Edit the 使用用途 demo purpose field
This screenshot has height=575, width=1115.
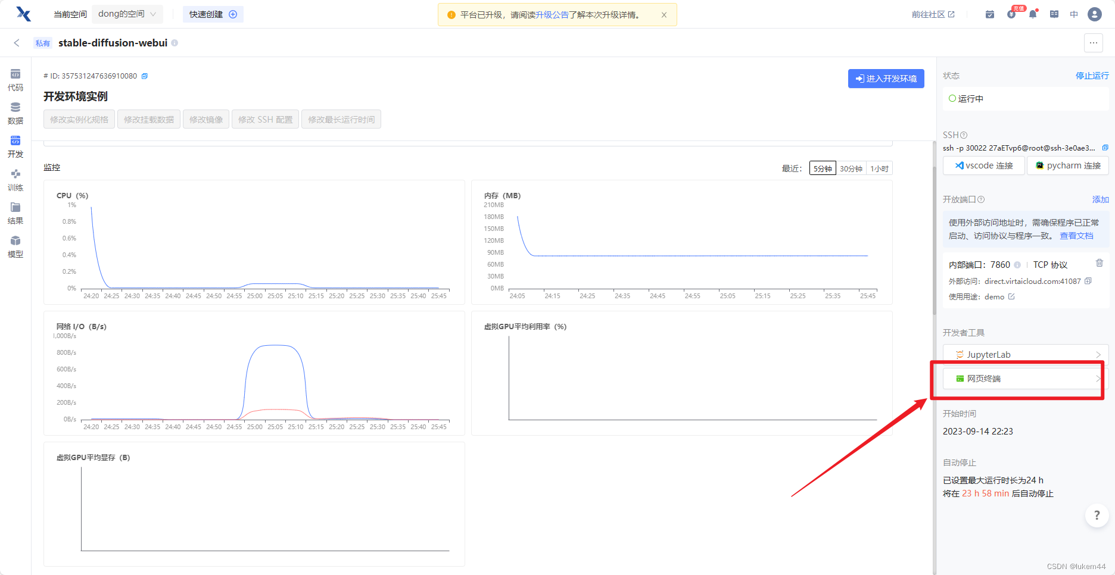(1011, 296)
